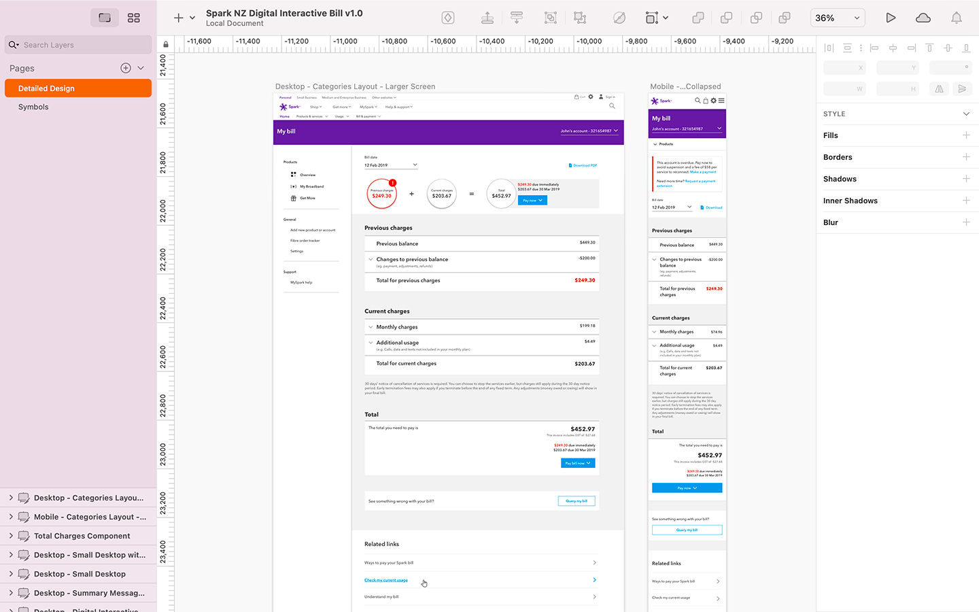This screenshot has height=612, width=979.
Task: Add an Inner Shadow with plus button
Action: click(966, 201)
